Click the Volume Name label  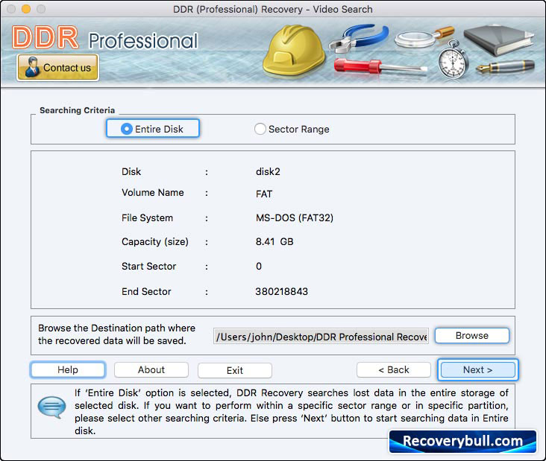(x=152, y=193)
